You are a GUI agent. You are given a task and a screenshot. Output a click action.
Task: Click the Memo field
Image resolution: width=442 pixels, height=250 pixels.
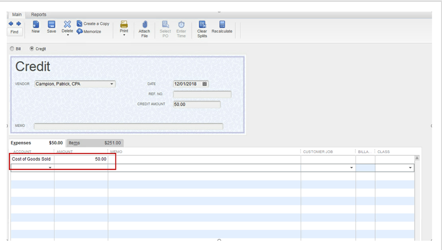pyautogui.click(x=129, y=126)
